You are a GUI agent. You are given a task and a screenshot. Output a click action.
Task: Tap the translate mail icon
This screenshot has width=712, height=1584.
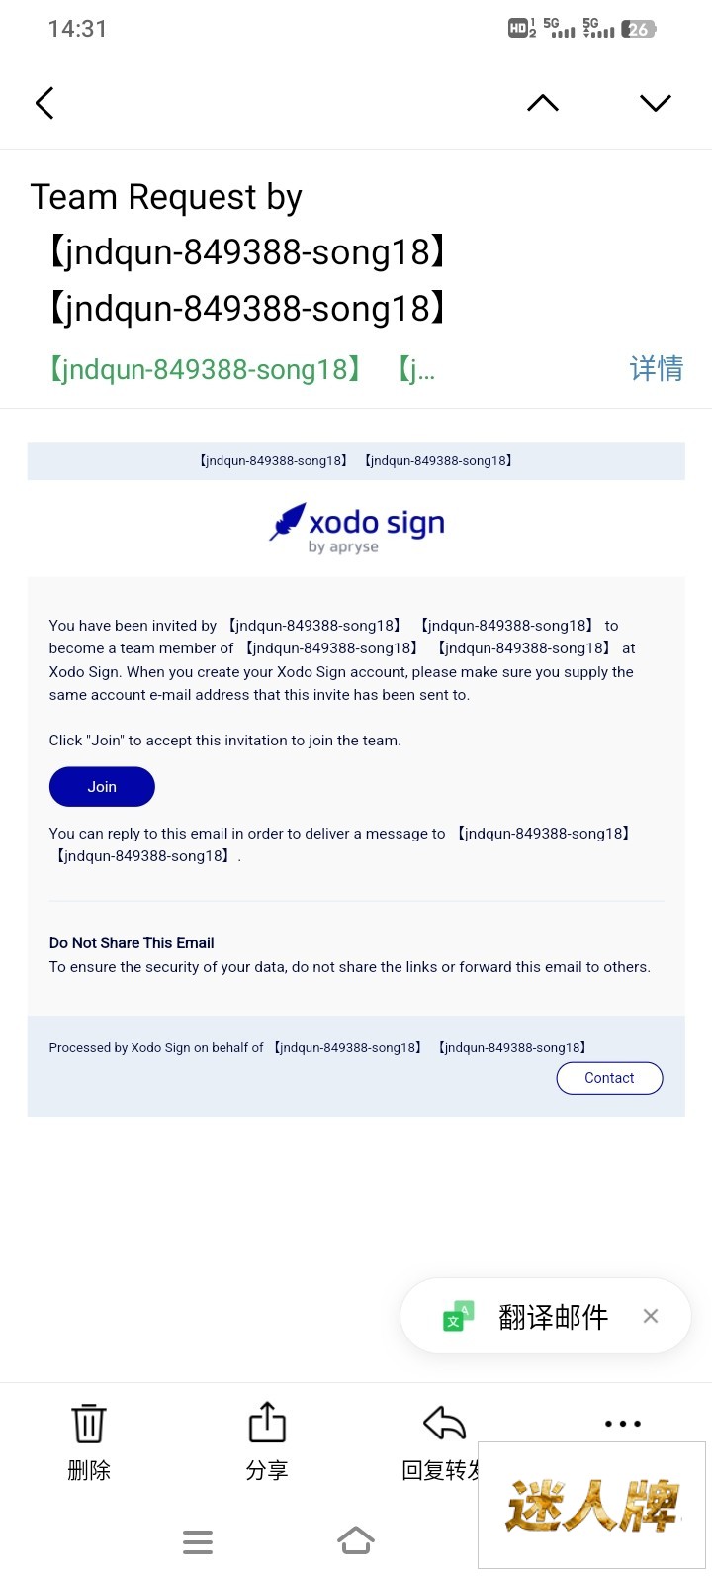coord(458,1316)
